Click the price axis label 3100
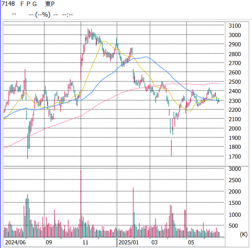Viewport: 252px width, 248px height. pos(235,26)
